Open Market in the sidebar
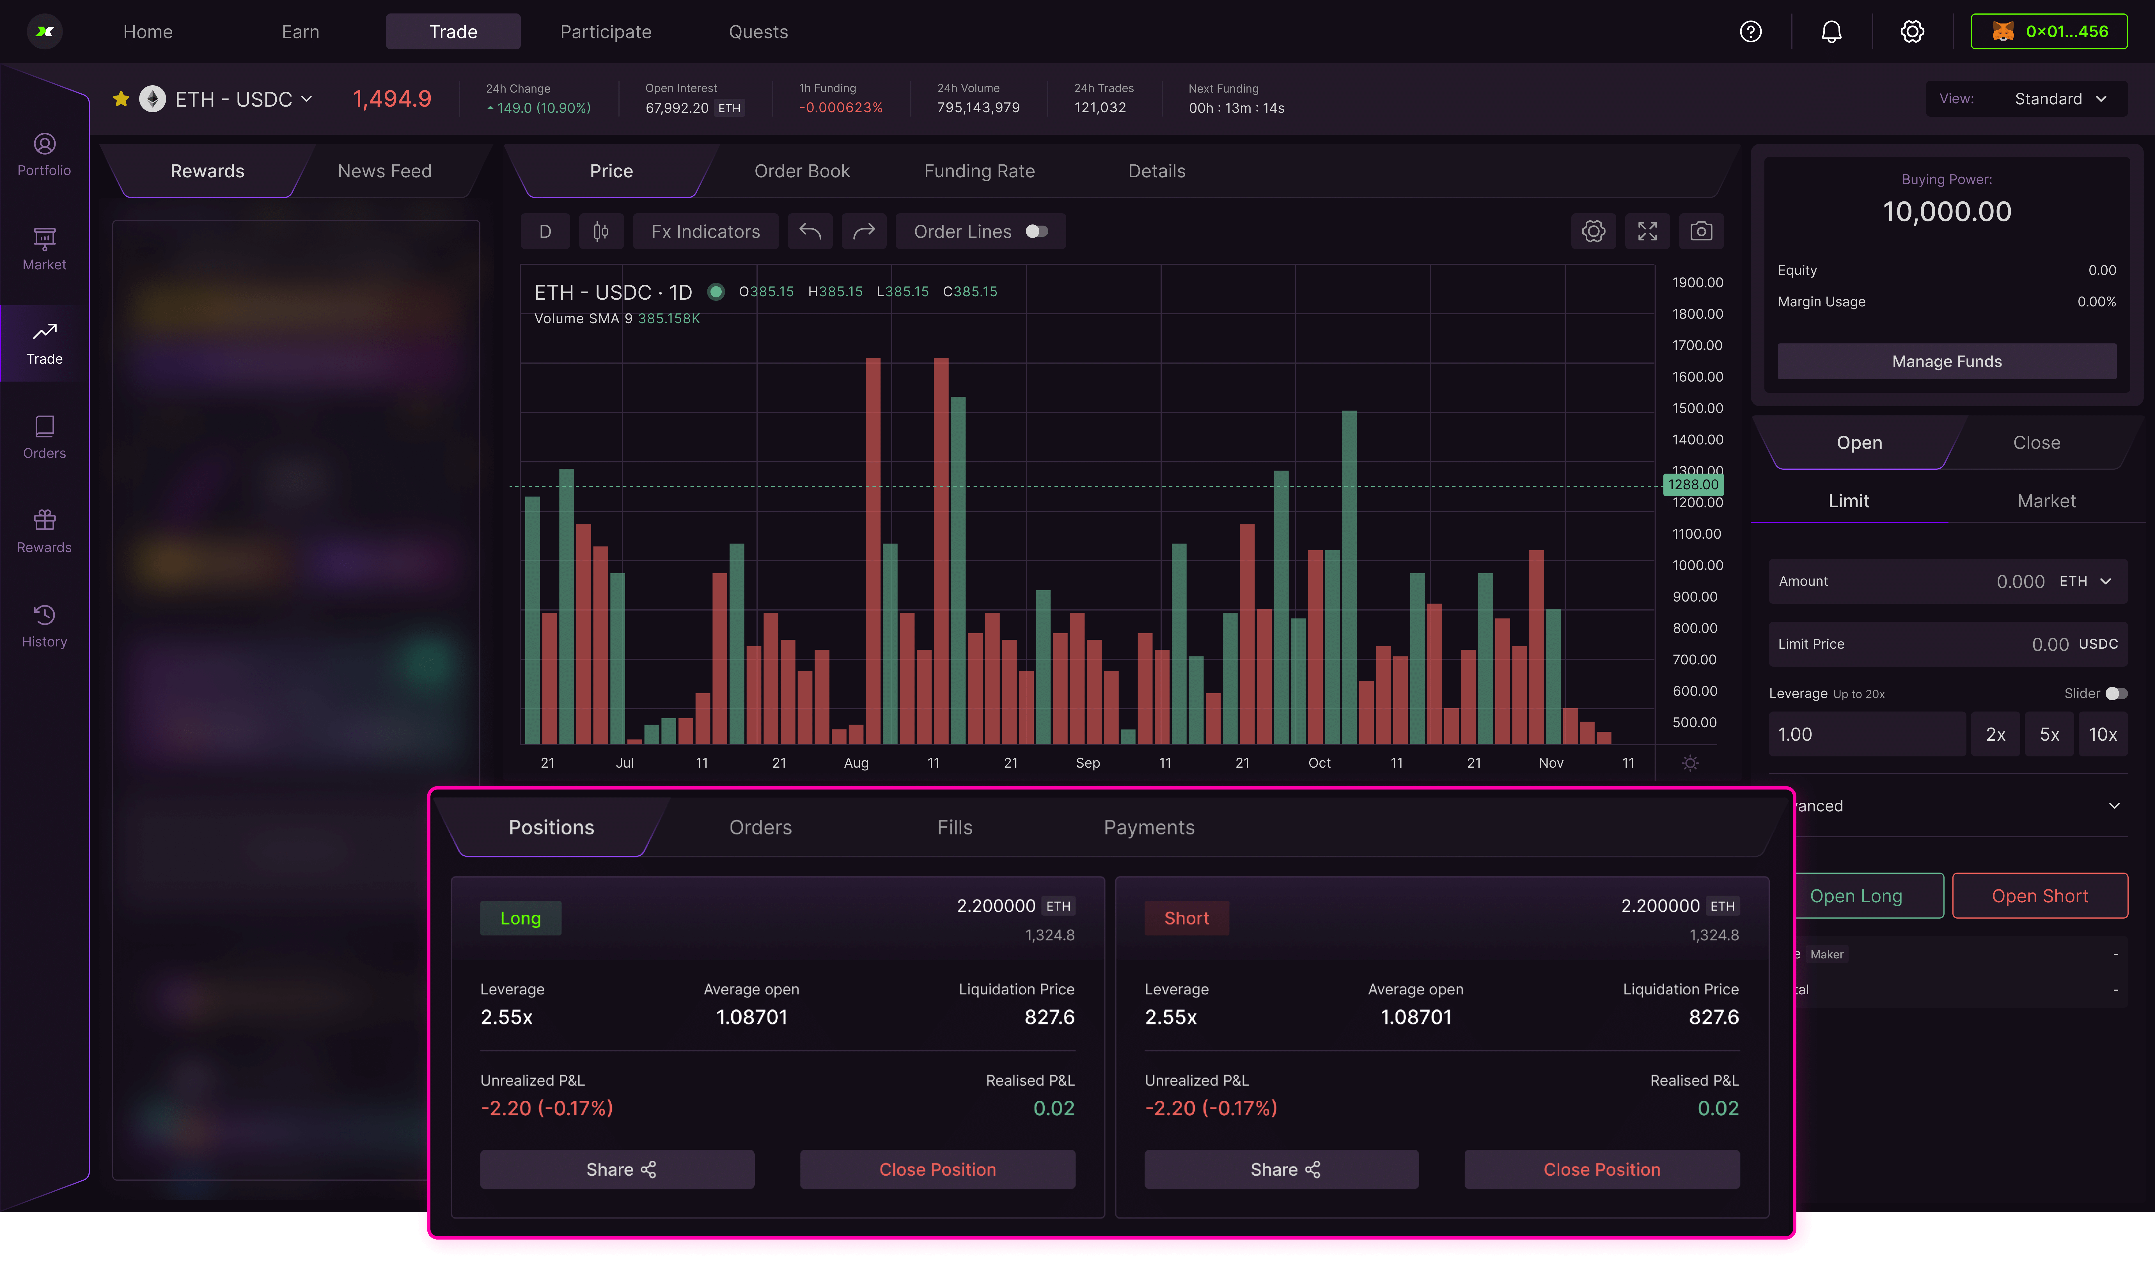2155x1285 pixels. (x=44, y=249)
